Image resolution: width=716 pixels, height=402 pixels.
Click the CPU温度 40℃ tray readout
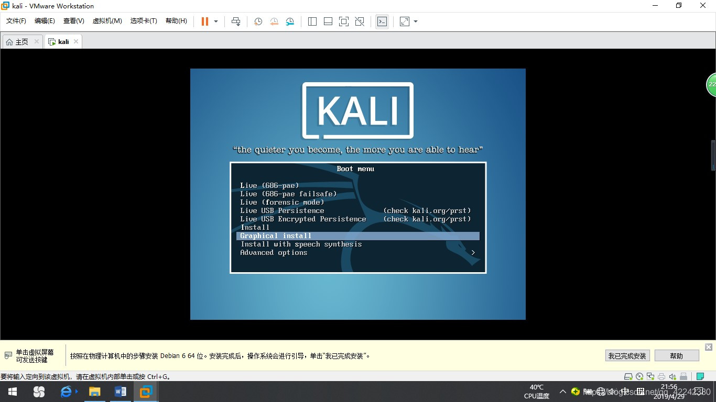point(537,392)
